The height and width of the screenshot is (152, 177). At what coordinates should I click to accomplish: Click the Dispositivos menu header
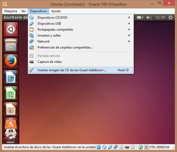[38, 11]
